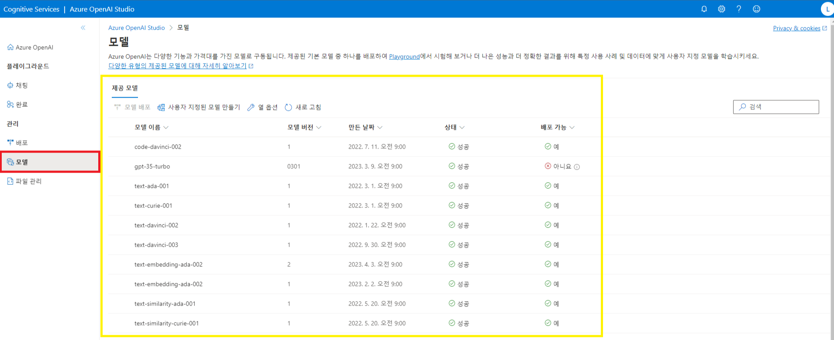Click the date 2023. 4. 3. 오전 9:00
The height and width of the screenshot is (340, 834).
coord(376,265)
